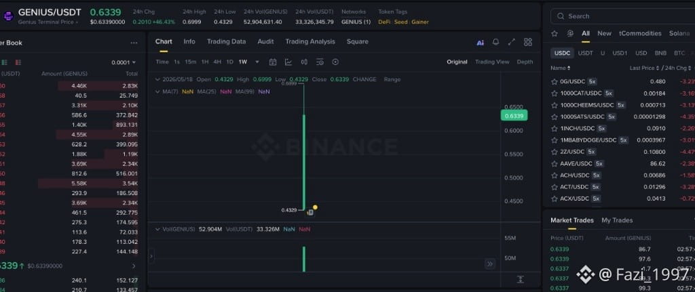Filter market list by BNB quote
Viewport: 695px width, 292px height.
660,53
